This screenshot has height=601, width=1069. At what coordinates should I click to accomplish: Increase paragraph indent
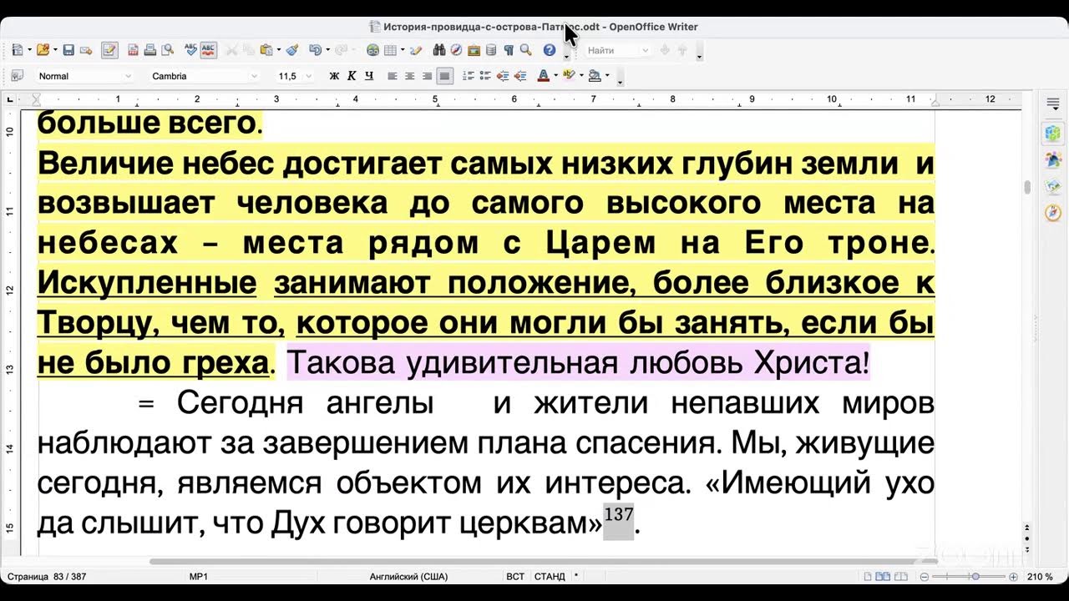coord(520,76)
